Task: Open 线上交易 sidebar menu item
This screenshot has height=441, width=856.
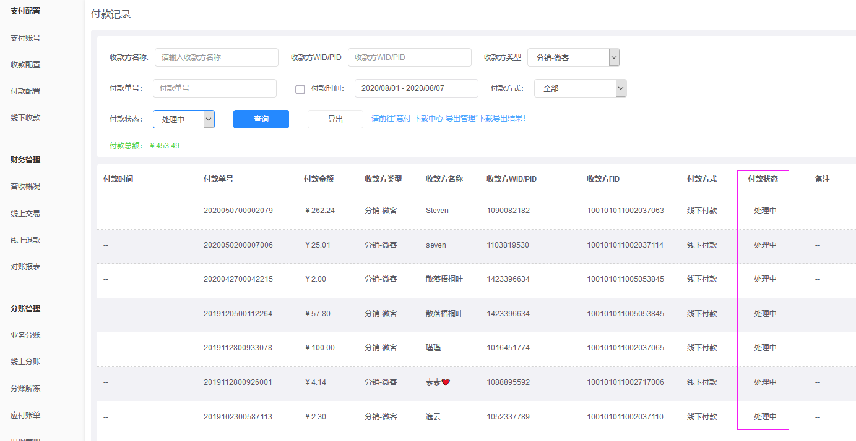Action: (25, 214)
